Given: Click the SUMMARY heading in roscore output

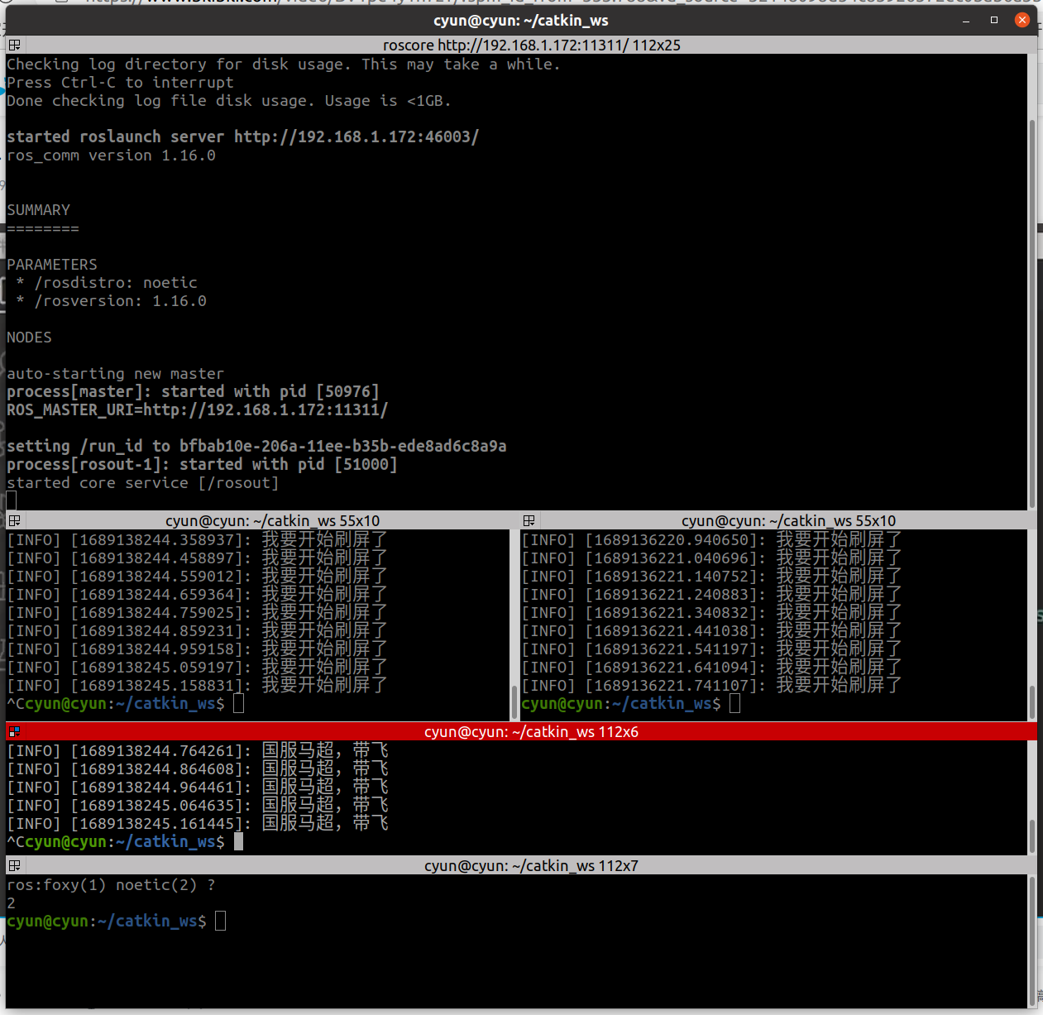Looking at the screenshot, I should pos(39,209).
